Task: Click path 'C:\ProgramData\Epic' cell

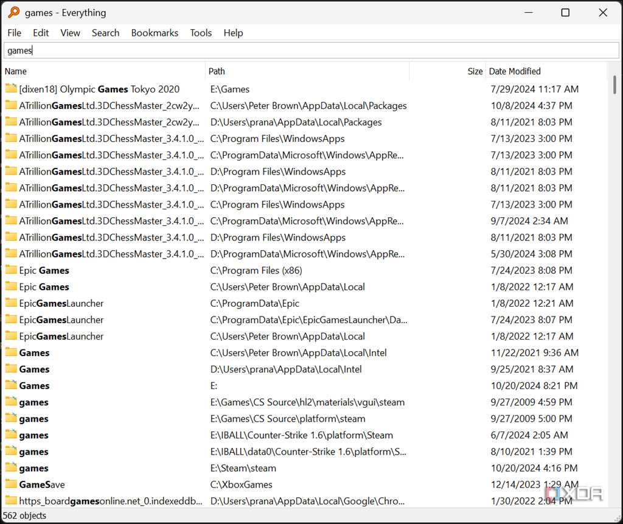Action: click(255, 303)
